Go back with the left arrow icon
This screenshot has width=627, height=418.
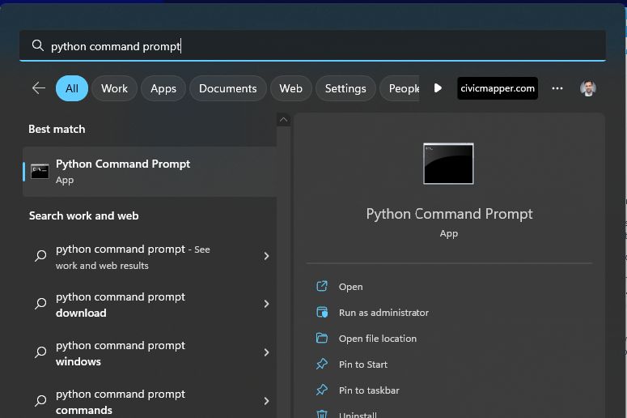[38, 88]
